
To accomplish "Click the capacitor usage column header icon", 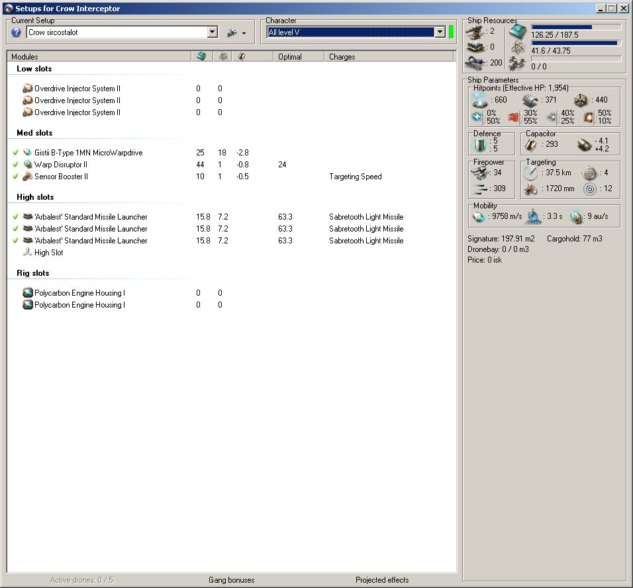I will [x=242, y=56].
